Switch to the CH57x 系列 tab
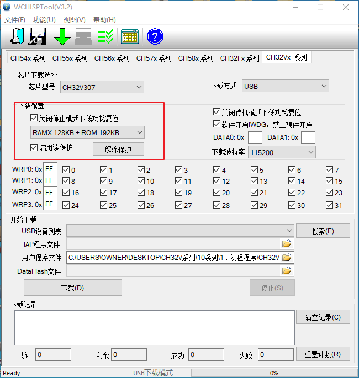The height and width of the screenshot is (378, 359). click(x=154, y=58)
